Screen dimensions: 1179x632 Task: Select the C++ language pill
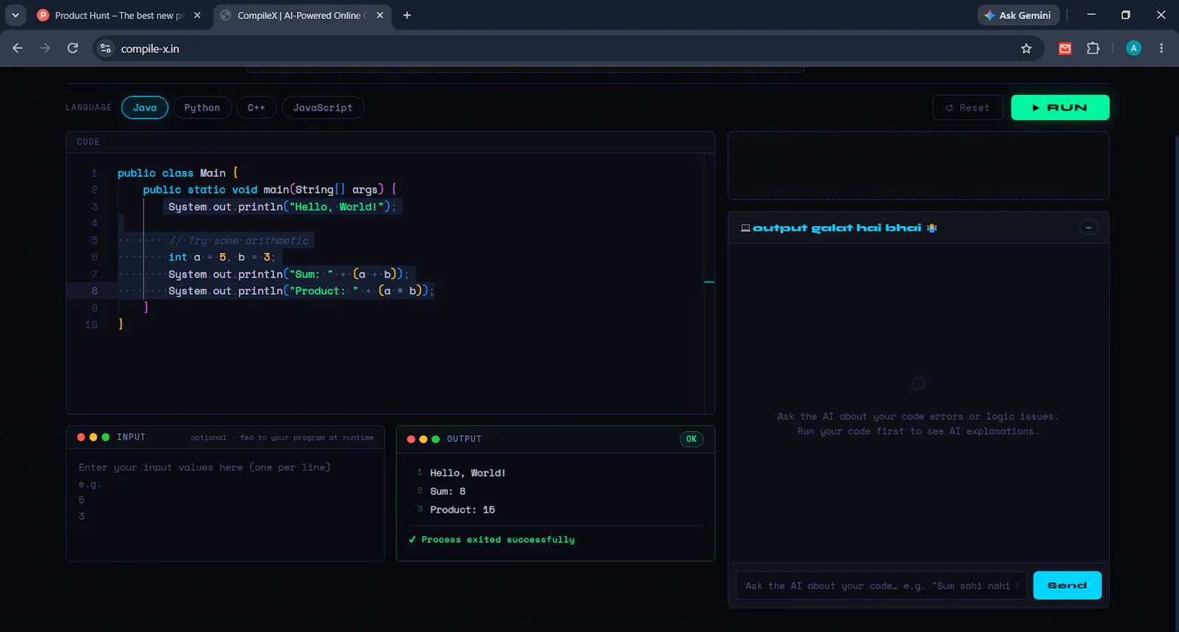pyautogui.click(x=256, y=108)
